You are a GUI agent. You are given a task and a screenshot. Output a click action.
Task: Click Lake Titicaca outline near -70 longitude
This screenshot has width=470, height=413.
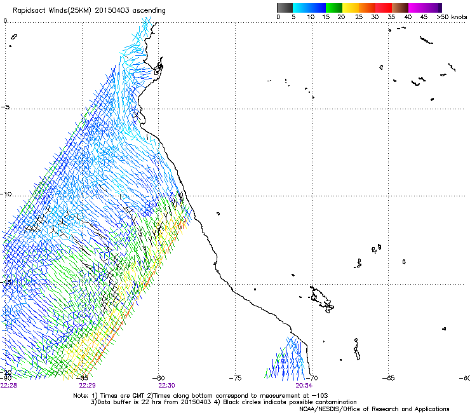(x=322, y=300)
